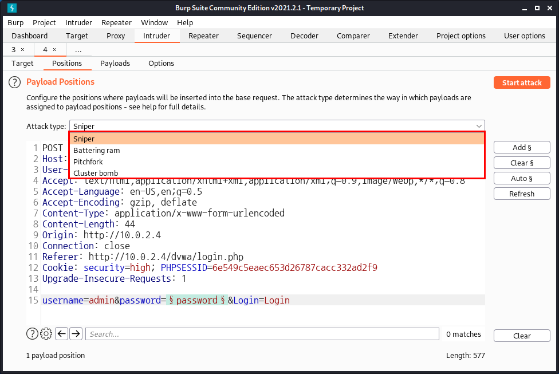
Task: Click the Referer header line
Action: click(x=143, y=257)
